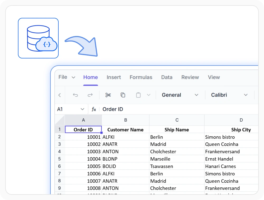264x200 pixels.
Task: Select the Ernst Handel cell in row 5
Action: (x=231, y=159)
